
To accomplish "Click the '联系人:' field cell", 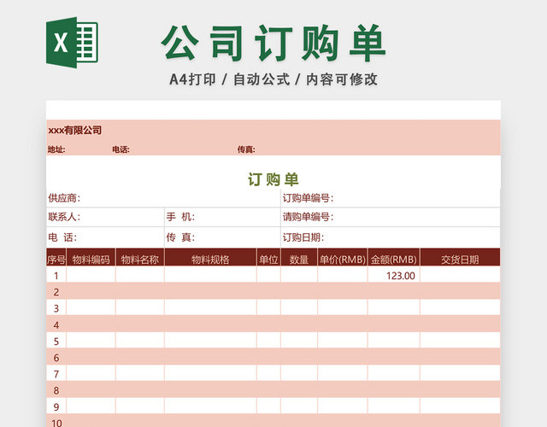I will point(105,217).
